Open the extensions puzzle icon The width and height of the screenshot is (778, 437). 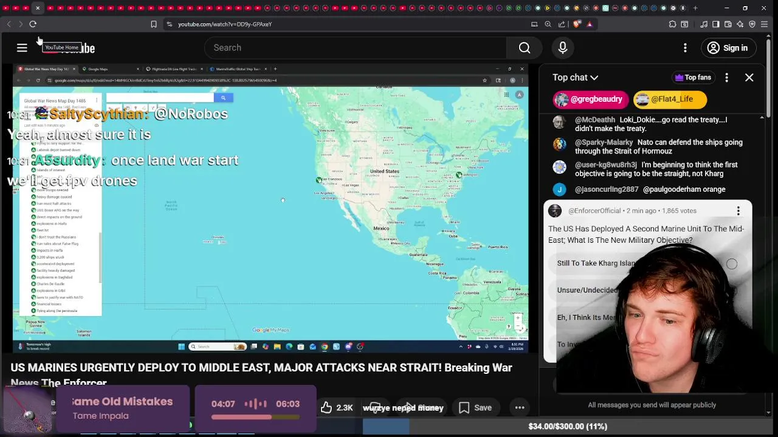tap(672, 24)
